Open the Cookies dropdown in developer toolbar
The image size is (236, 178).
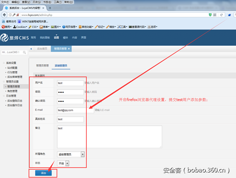point(20,27)
